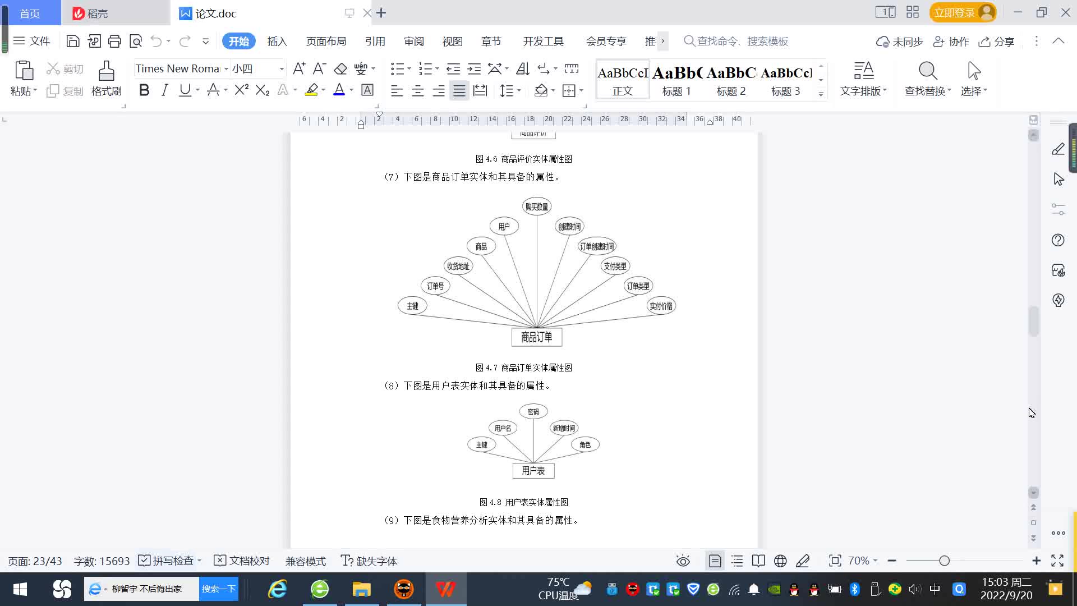The image size is (1077, 606).
Task: Toggle bold formatting
Action: point(144,90)
